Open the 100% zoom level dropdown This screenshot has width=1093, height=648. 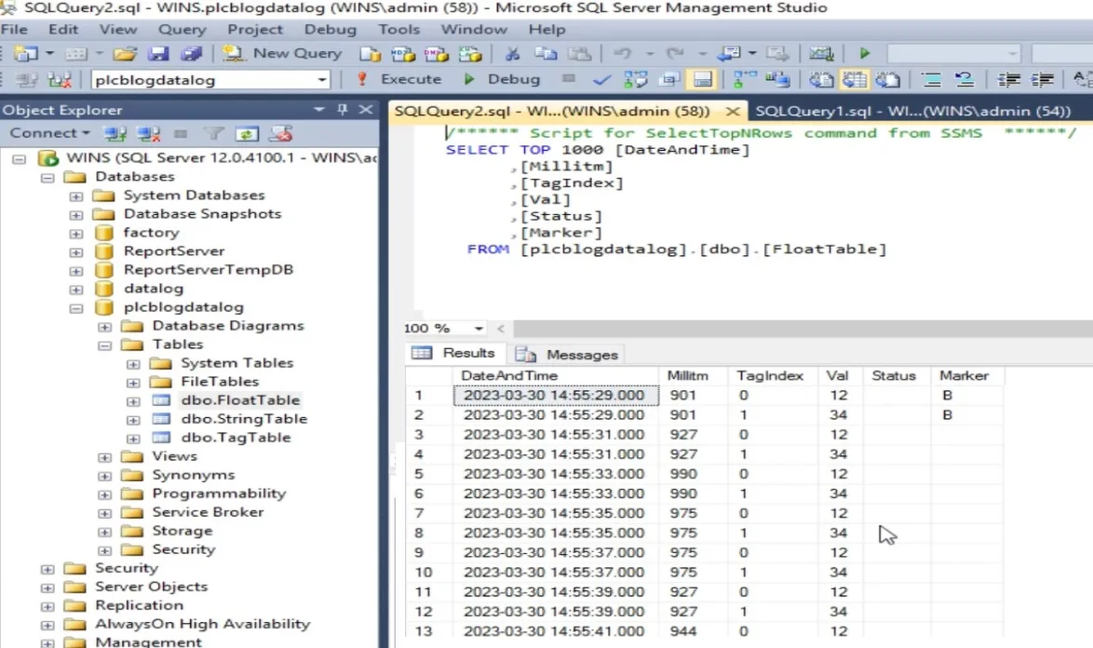pos(478,328)
